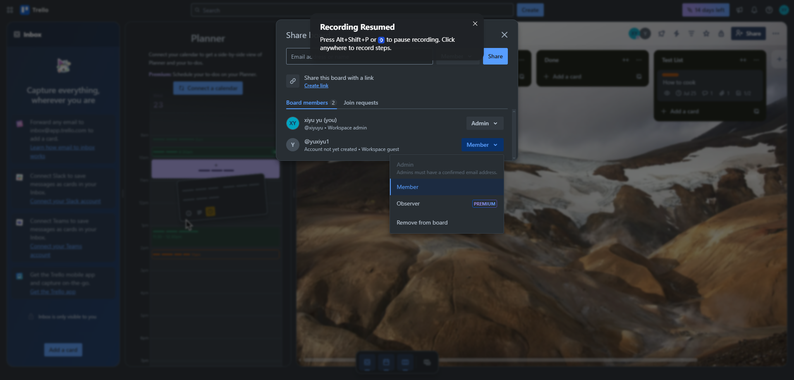
Task: Click the Connect a calendar button
Action: pos(208,88)
